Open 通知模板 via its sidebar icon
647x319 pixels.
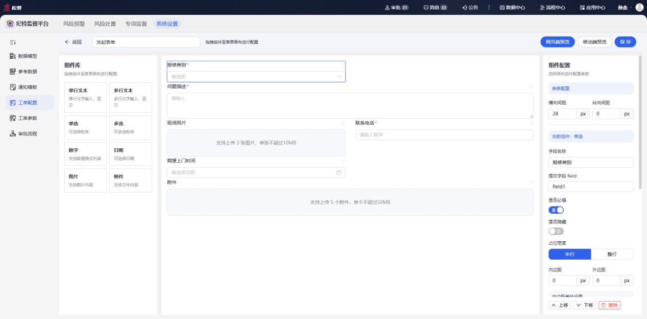point(13,87)
